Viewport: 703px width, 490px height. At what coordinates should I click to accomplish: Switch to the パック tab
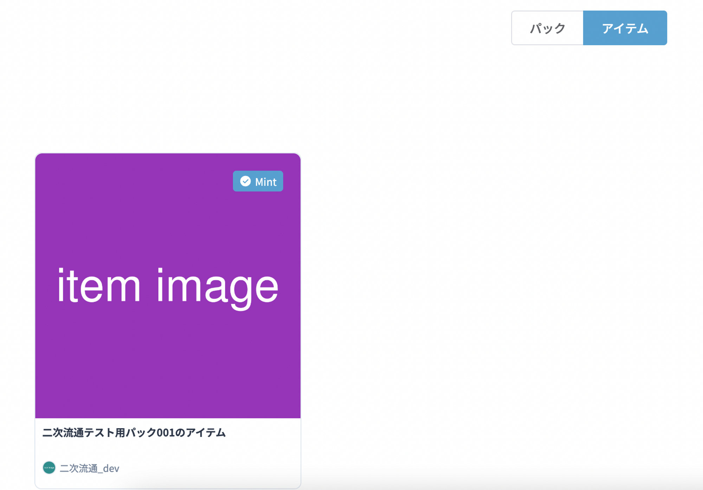pyautogui.click(x=547, y=28)
